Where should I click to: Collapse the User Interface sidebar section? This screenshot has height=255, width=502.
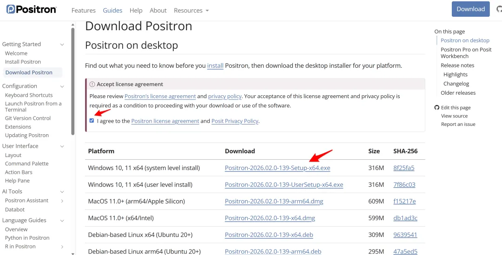tap(62, 146)
